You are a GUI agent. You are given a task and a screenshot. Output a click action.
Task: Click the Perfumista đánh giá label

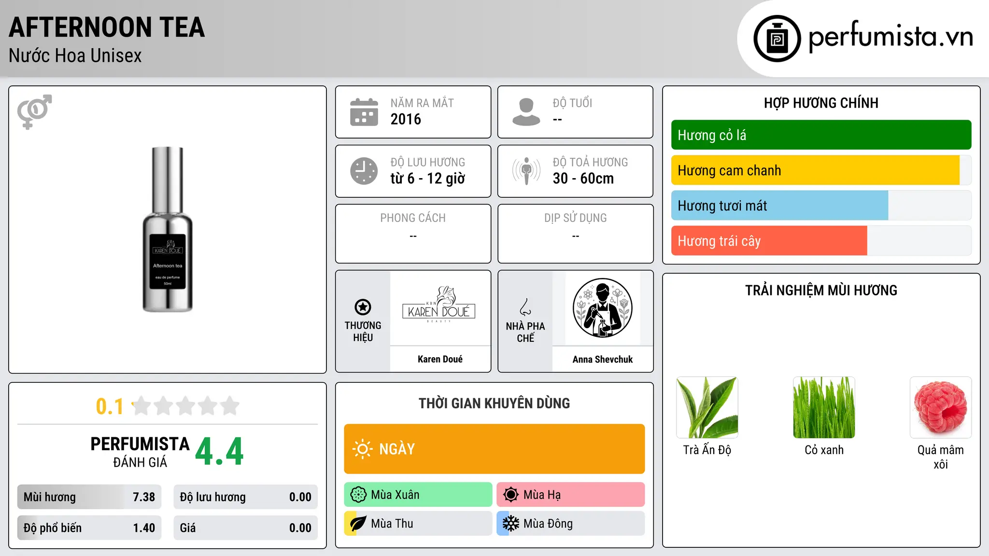(x=140, y=452)
